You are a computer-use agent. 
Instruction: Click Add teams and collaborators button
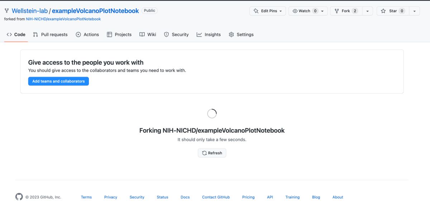[x=58, y=81]
